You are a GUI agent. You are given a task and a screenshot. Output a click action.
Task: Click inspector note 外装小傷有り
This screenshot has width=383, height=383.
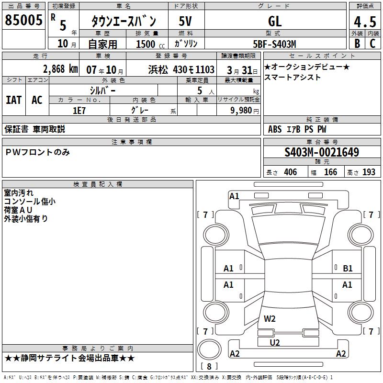(26, 218)
